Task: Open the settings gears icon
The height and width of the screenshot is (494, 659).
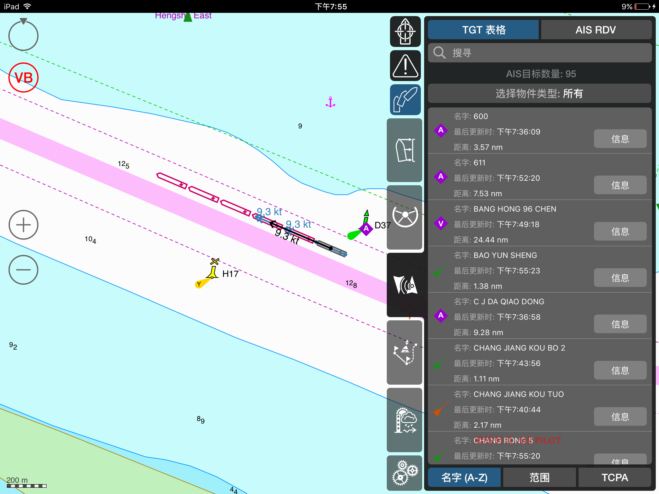Action: coord(405,473)
